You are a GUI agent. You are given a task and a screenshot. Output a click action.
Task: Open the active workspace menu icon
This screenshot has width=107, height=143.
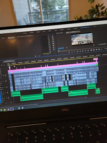(90, 27)
